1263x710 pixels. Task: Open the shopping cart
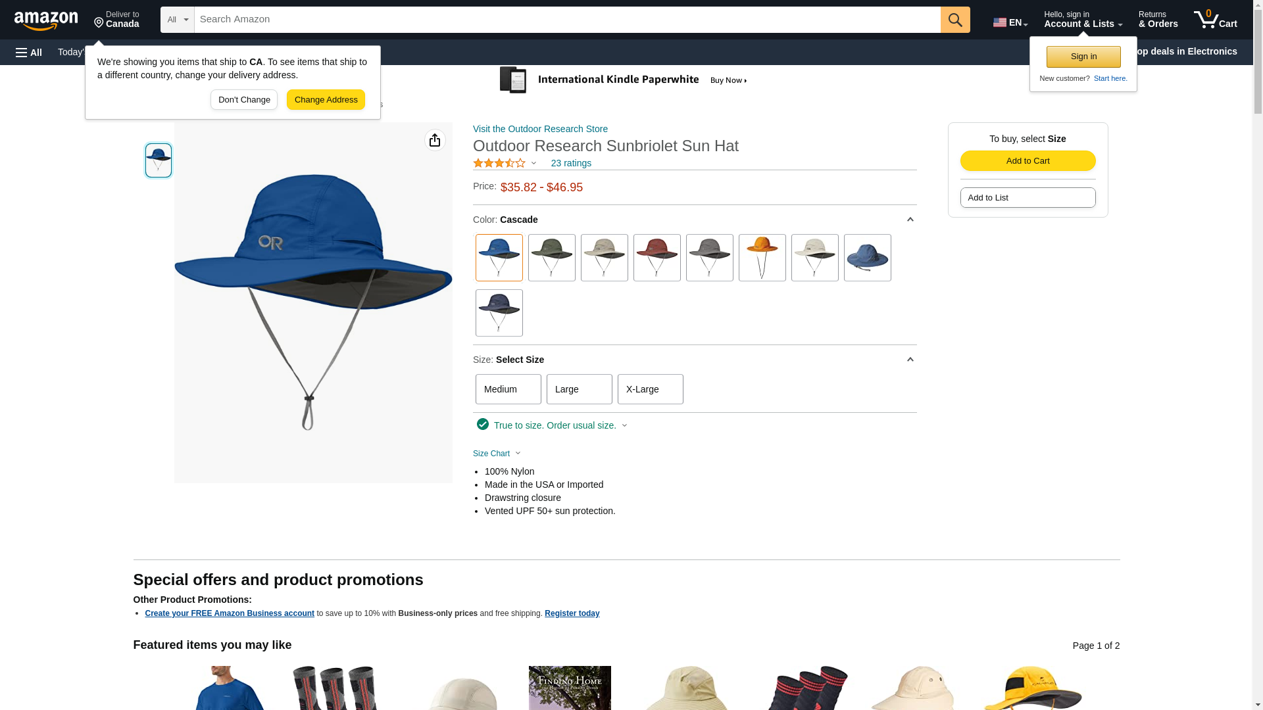(x=1216, y=20)
